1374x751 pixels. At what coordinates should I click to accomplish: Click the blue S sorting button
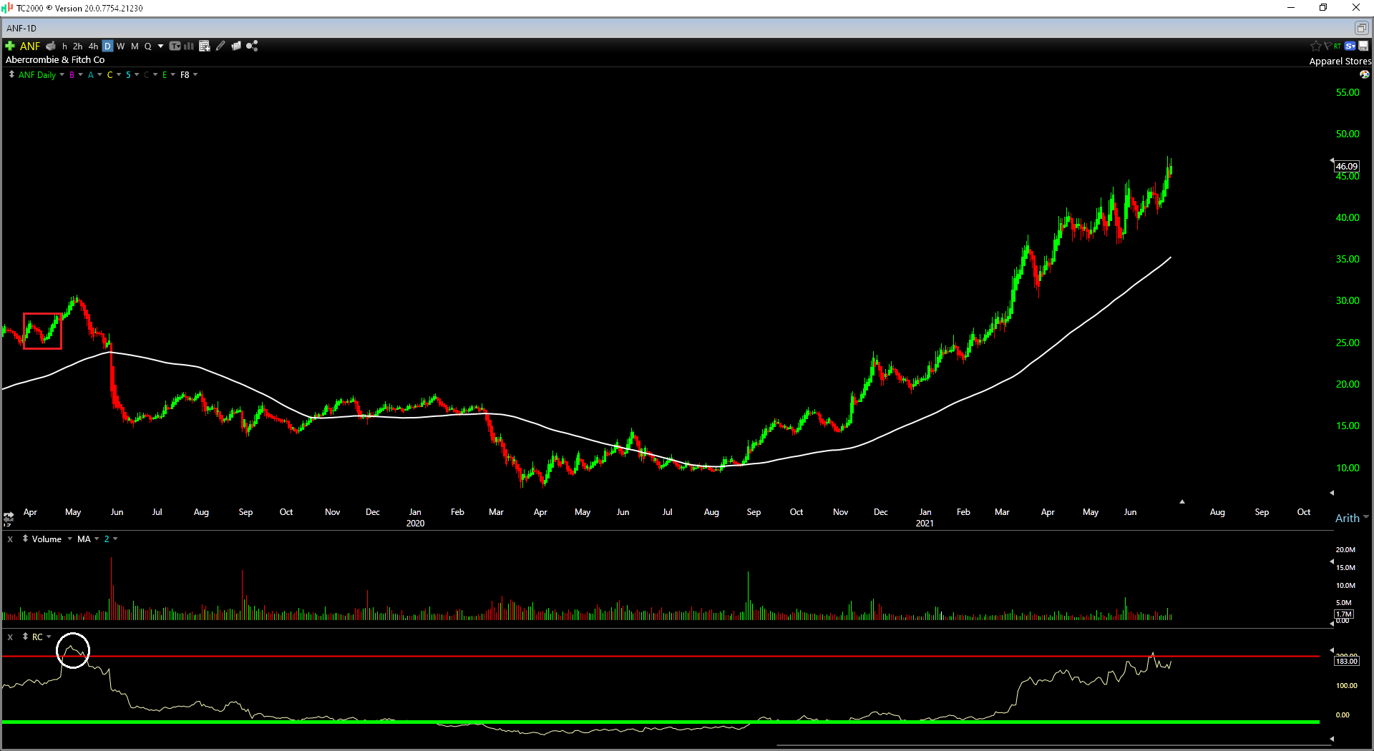click(1350, 46)
